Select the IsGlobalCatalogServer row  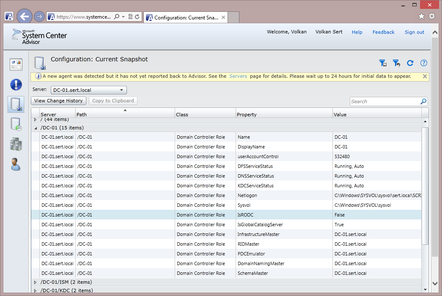(x=226, y=225)
